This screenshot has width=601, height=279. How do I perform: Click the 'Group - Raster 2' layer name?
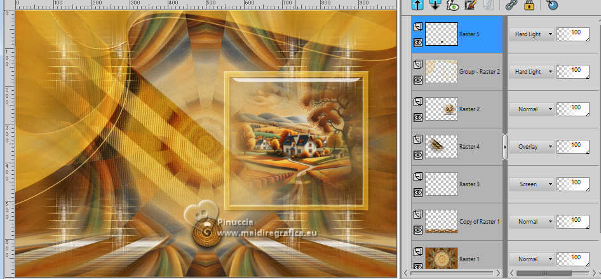click(x=480, y=72)
